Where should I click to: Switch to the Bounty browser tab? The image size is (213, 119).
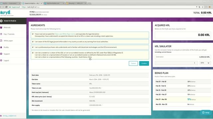click(76, 3)
